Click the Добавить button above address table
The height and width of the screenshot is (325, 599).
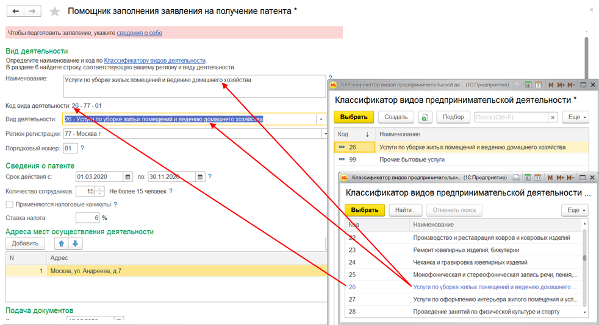click(x=25, y=243)
